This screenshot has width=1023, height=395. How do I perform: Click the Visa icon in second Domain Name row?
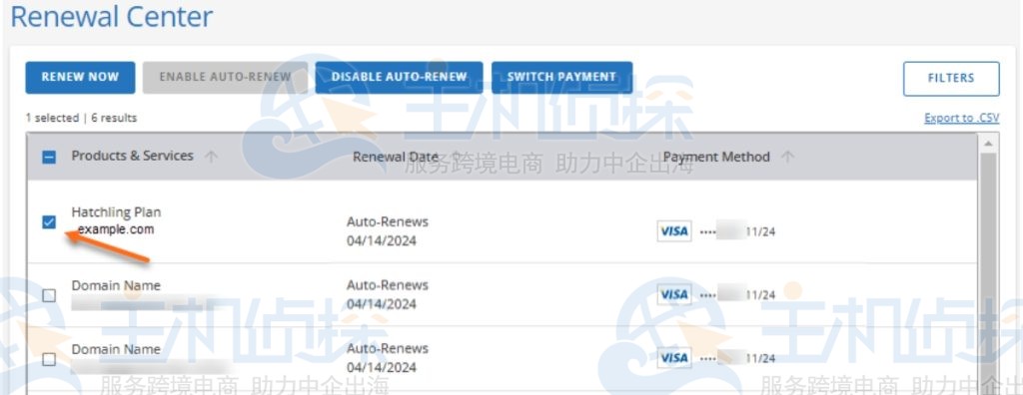[x=674, y=358]
